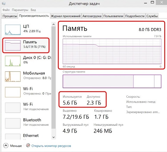Click the Структура памяти composition bar
Screen dimensions: 167x152
tap(112, 81)
